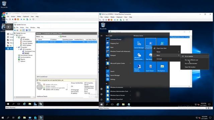
Task: Click the Refresh button in the Servers pane
Action: (x=63, y=36)
